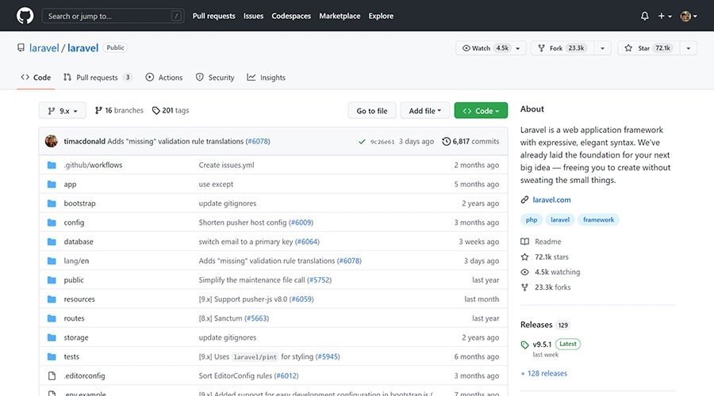Image resolution: width=714 pixels, height=396 pixels.
Task: Open the green Code dropdown
Action: [481, 110]
